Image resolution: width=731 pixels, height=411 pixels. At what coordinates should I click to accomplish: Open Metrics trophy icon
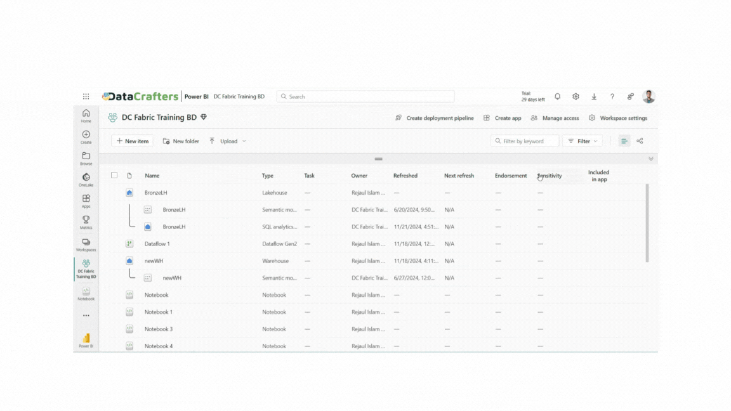86,222
